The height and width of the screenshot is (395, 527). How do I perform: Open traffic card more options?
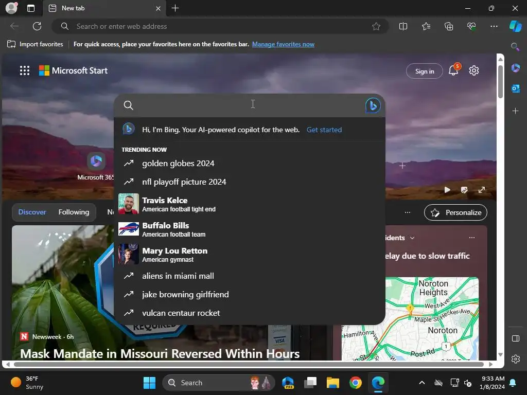click(472, 238)
